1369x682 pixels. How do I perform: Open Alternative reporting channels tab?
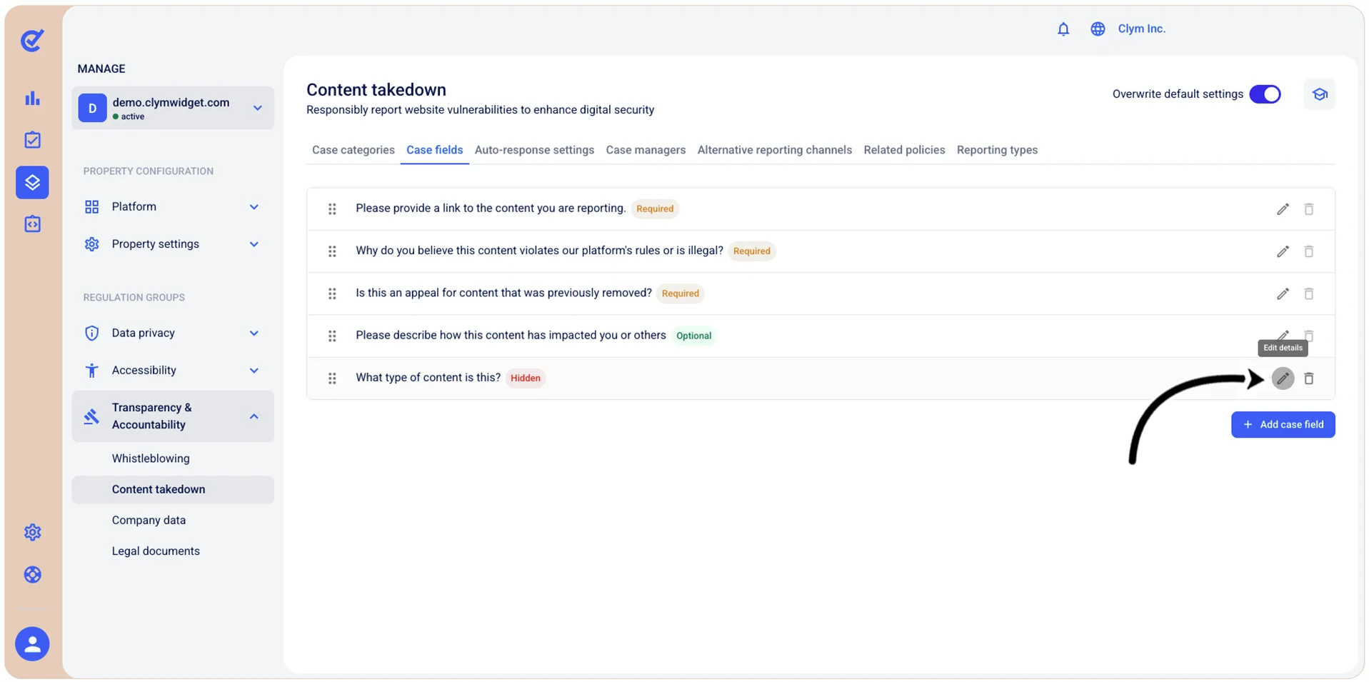(774, 150)
